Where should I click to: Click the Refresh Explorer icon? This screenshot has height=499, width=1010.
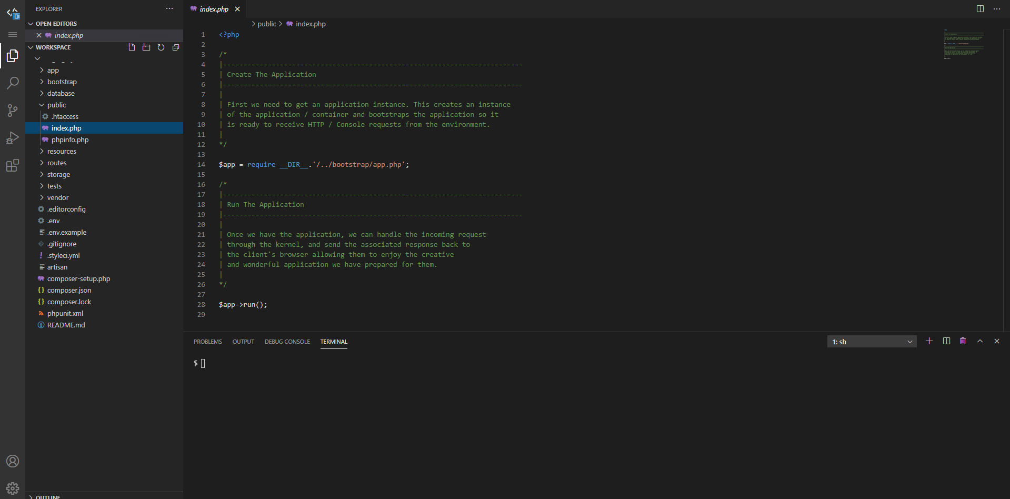coord(161,47)
